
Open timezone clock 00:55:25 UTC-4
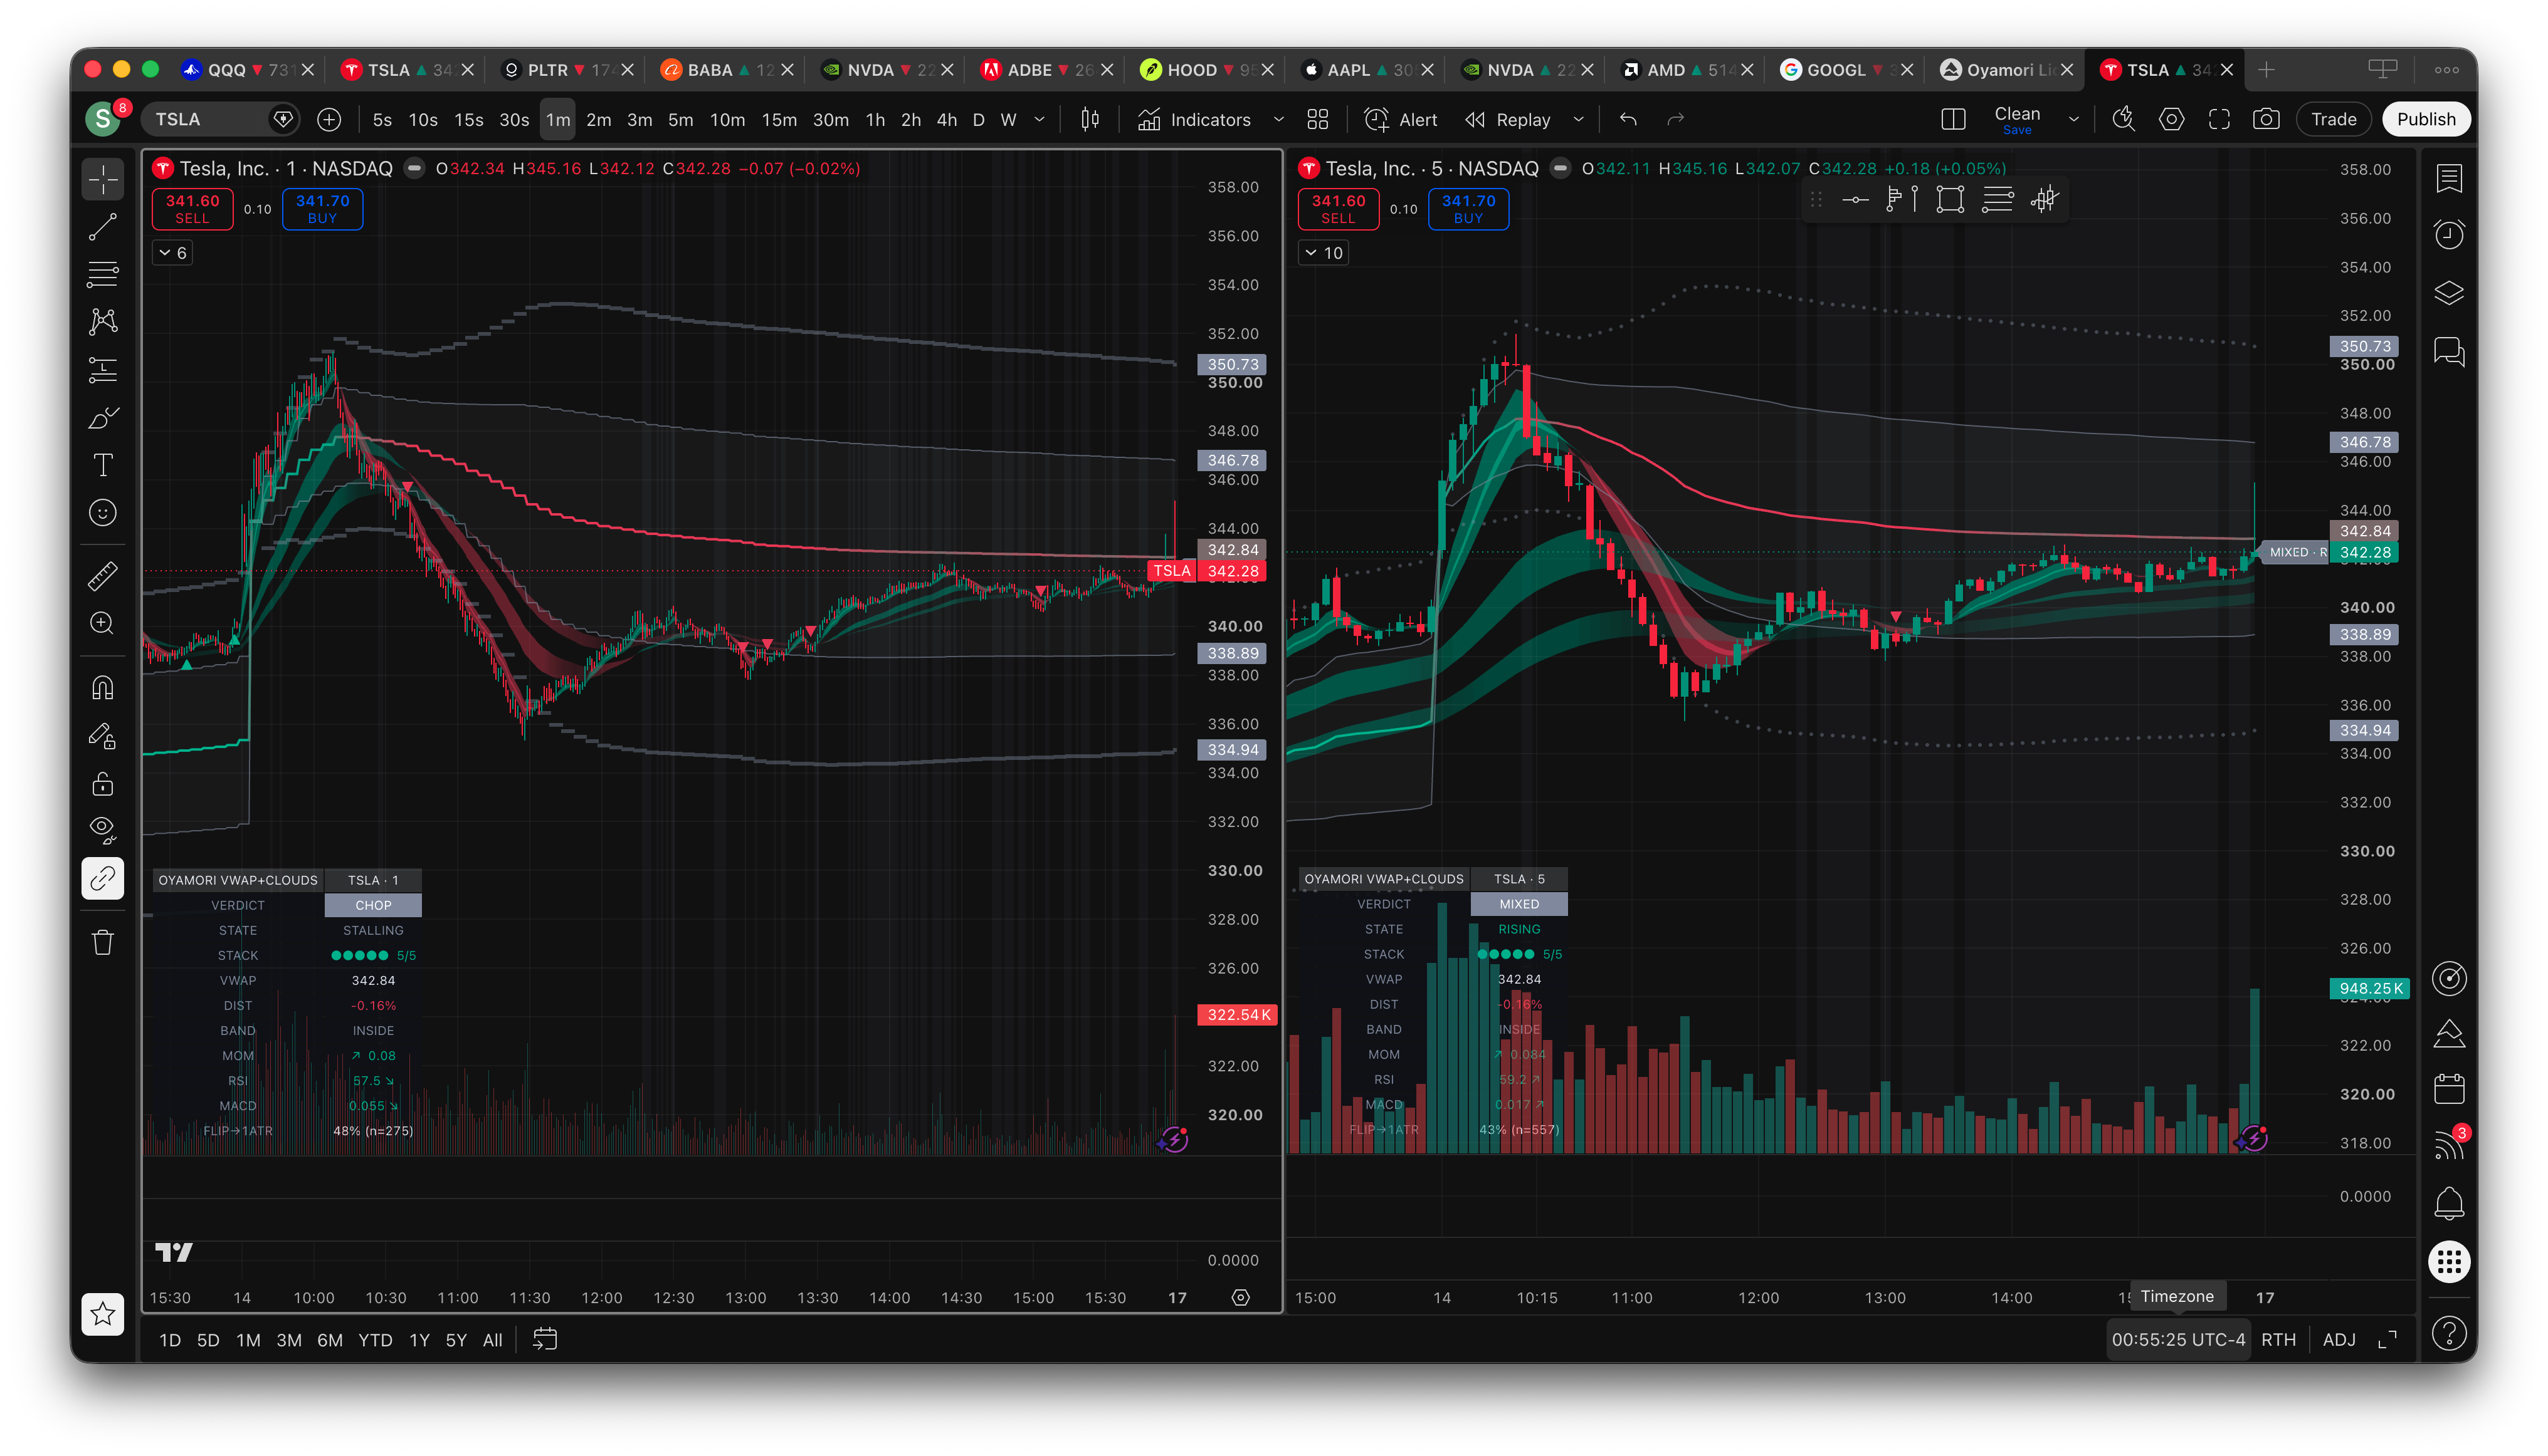(x=2179, y=1340)
